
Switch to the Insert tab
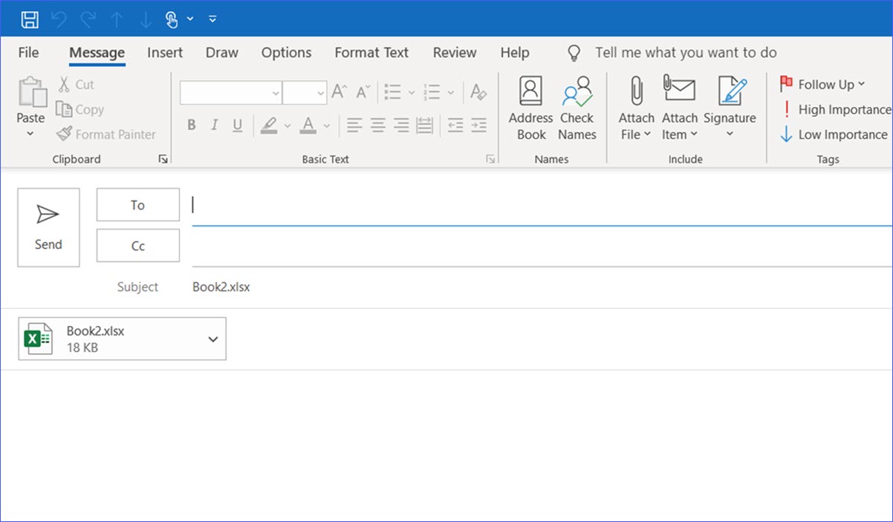165,53
